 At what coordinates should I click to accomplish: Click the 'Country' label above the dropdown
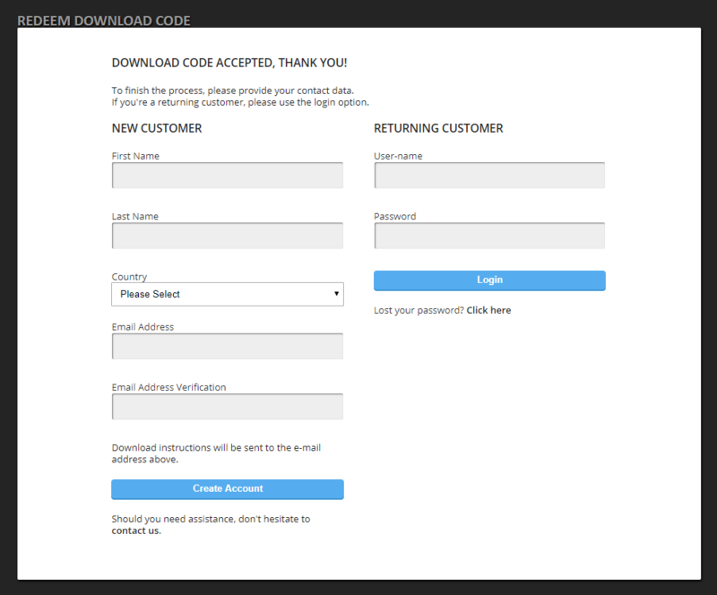129,277
